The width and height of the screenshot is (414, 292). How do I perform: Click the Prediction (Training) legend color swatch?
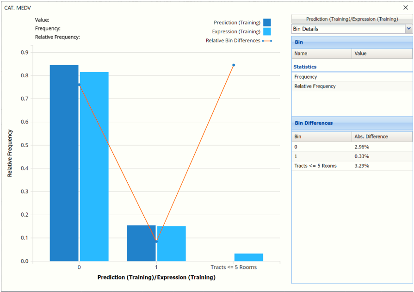click(267, 23)
